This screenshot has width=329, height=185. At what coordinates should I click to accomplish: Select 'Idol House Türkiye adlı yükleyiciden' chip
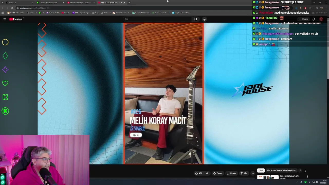pos(281,170)
